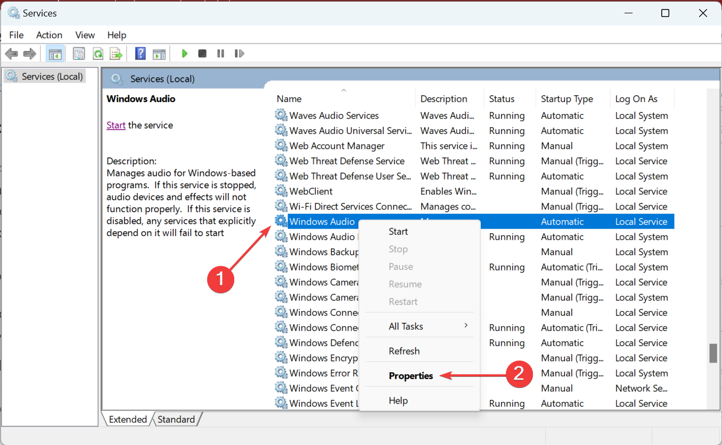Image resolution: width=722 pixels, height=445 pixels.
Task: Click the gear icon beside Web Threat Defense Service
Action: [x=281, y=161]
